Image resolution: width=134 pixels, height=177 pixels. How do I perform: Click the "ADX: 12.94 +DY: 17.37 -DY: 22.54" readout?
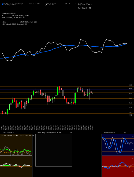pos(17,136)
